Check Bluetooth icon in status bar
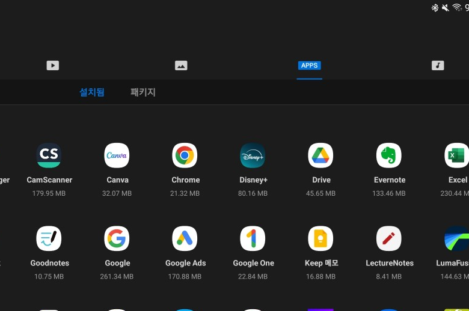Viewport: 469px width, 311px height. 435,8
